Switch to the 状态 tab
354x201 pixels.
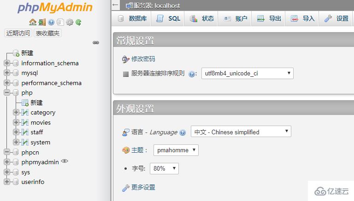pos(201,18)
